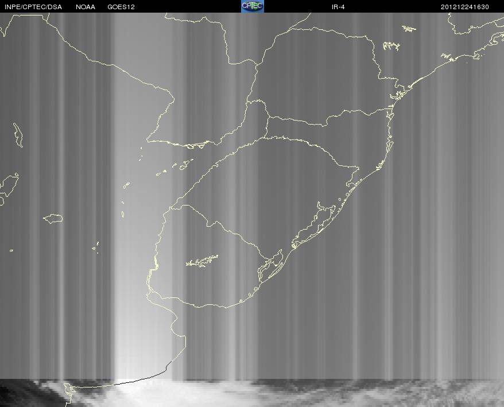Click the small oval island outline on left
The image size is (504, 407).
(53, 219)
